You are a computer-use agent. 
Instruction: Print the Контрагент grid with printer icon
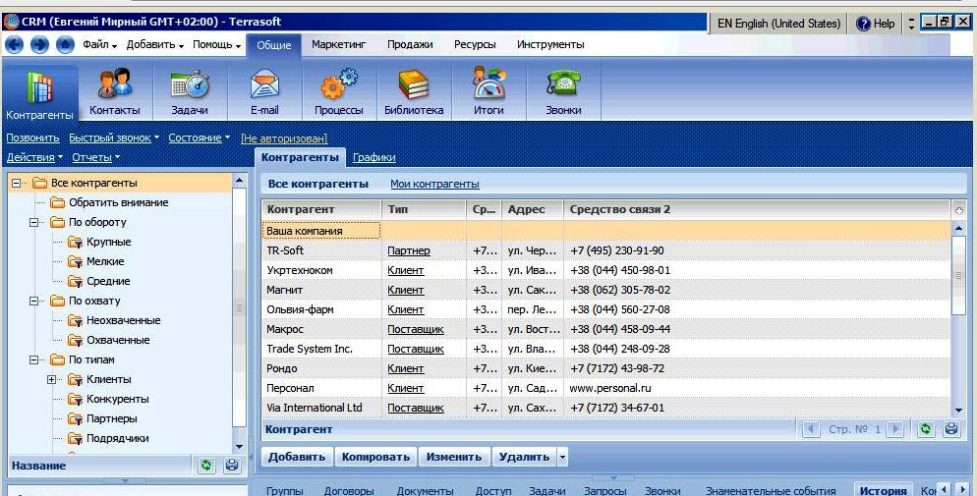[950, 429]
